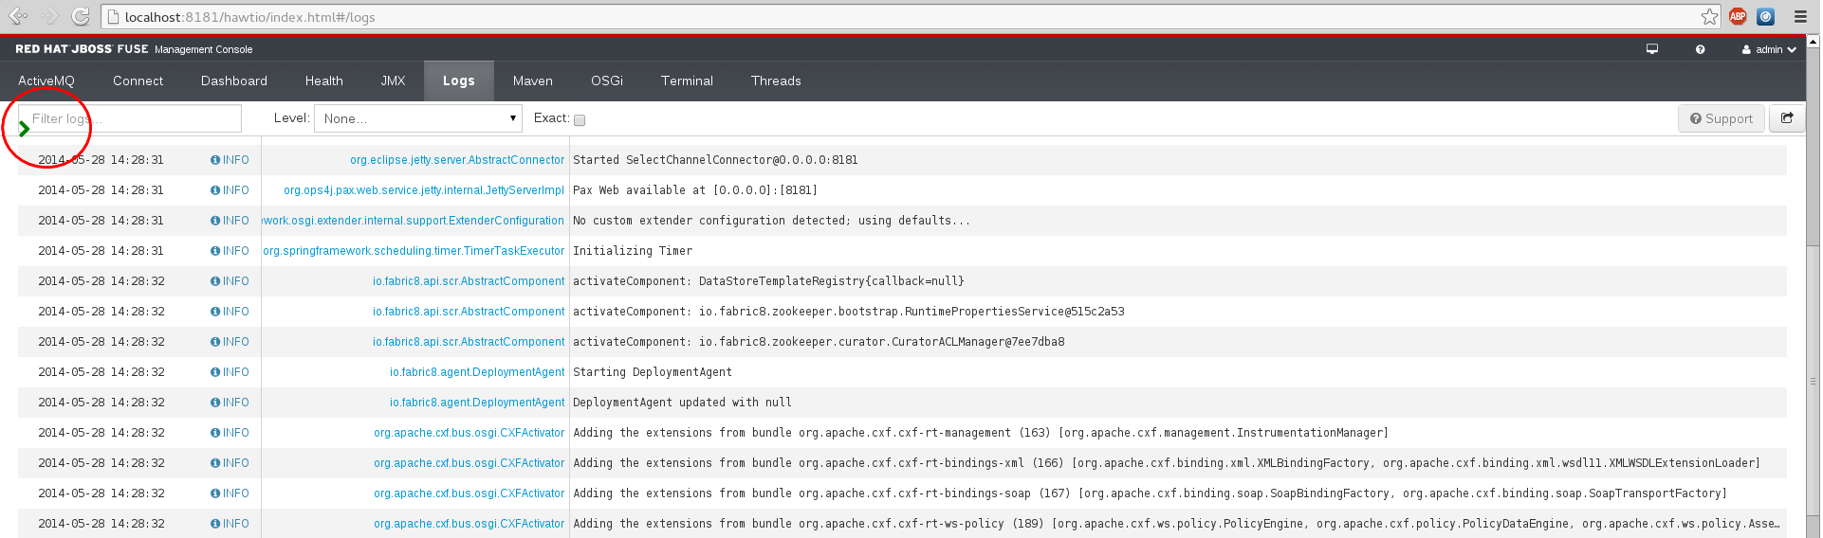Click the browser reload button
Image resolution: width=1823 pixels, height=538 pixels.
click(x=81, y=16)
